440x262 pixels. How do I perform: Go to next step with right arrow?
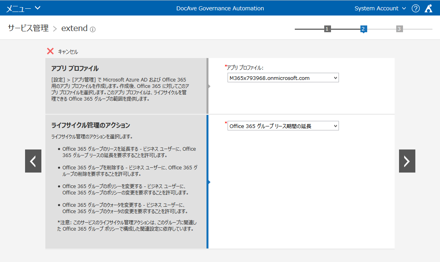tap(407, 161)
